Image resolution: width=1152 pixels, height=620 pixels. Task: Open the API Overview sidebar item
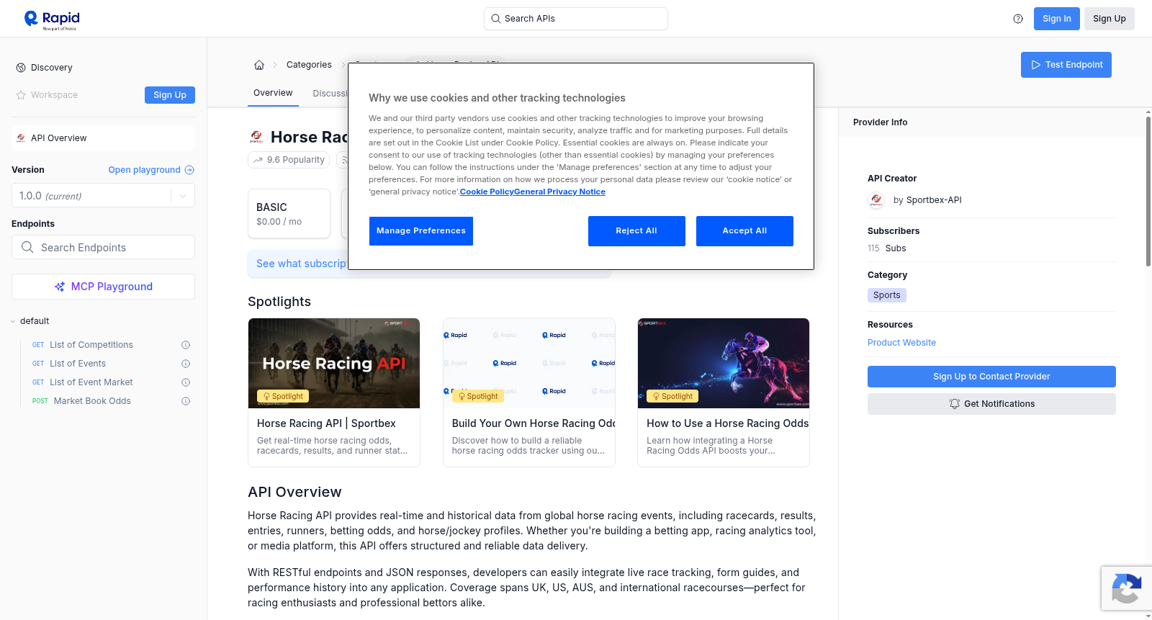(x=103, y=138)
